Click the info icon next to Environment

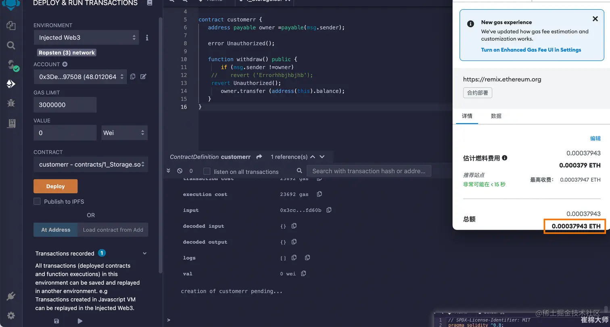(147, 38)
